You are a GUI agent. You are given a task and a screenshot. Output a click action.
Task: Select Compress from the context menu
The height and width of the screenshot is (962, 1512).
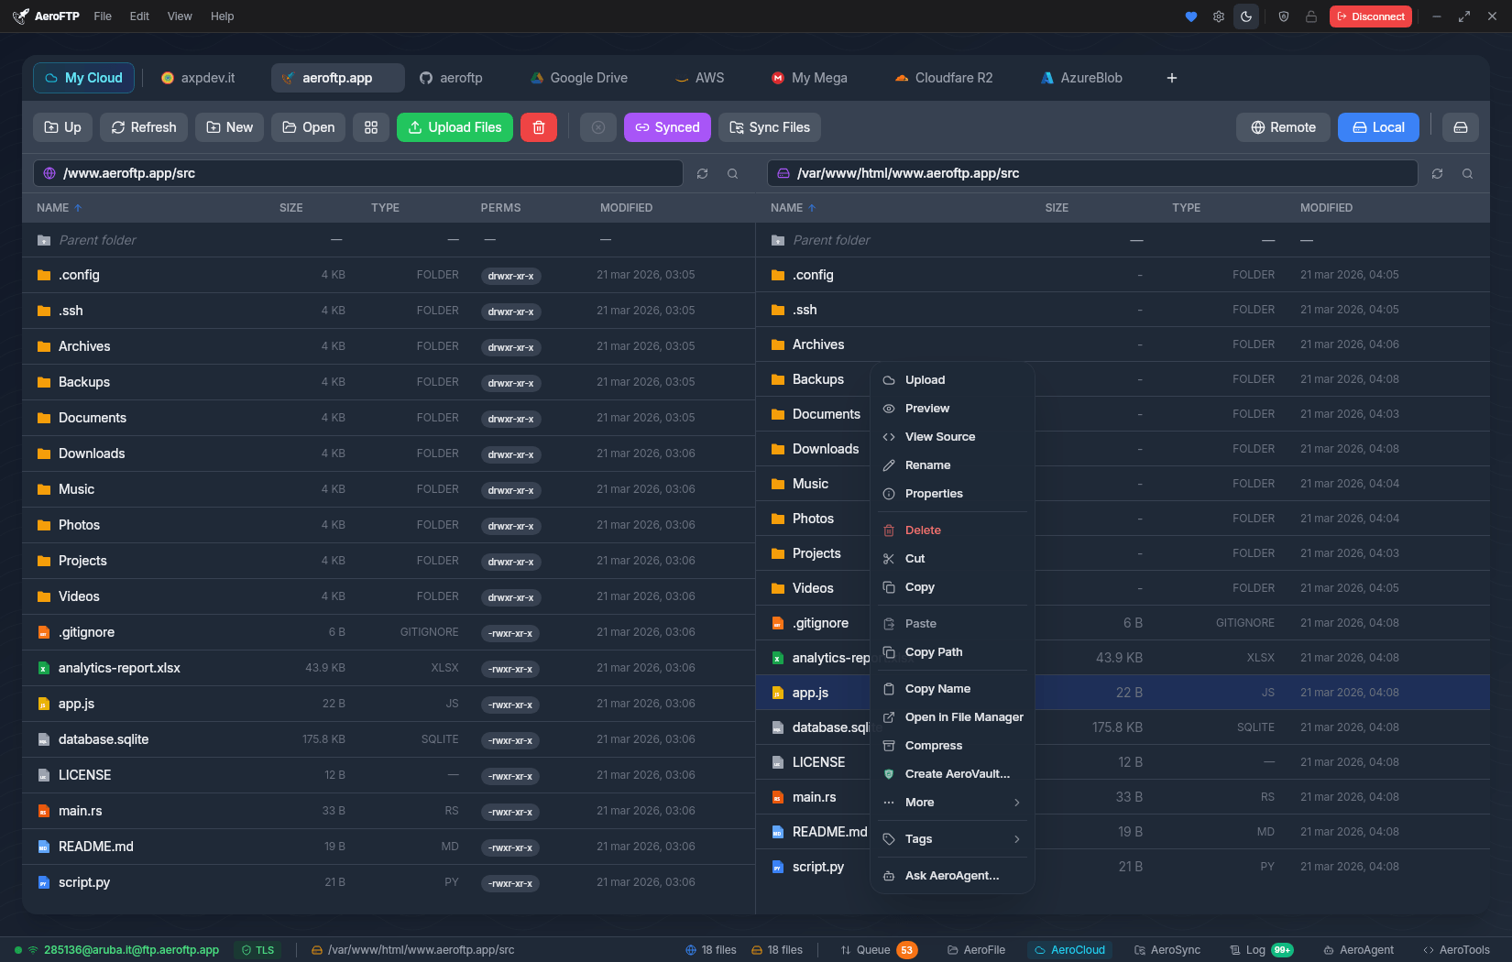click(932, 745)
